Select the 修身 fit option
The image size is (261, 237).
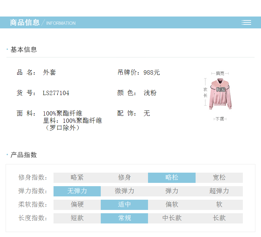click(x=124, y=178)
